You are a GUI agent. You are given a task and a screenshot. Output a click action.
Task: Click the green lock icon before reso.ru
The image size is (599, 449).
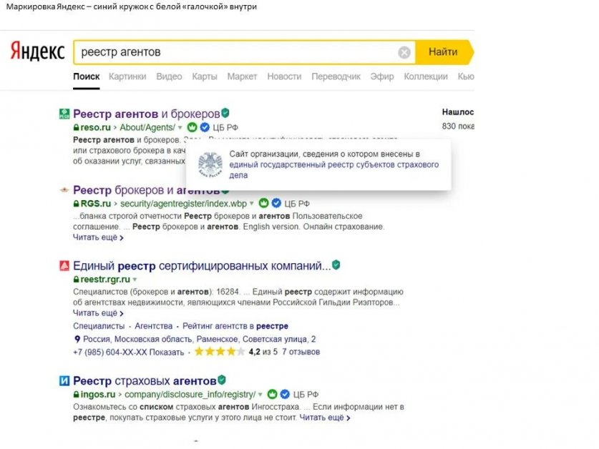coord(77,127)
